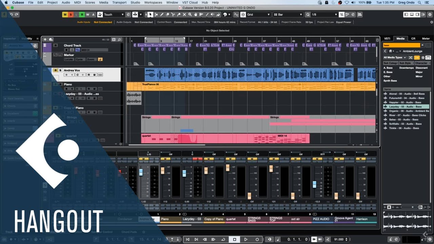Toggle global Read R automation button
The image size is (434, 244).
pyautogui.click(x=82, y=15)
